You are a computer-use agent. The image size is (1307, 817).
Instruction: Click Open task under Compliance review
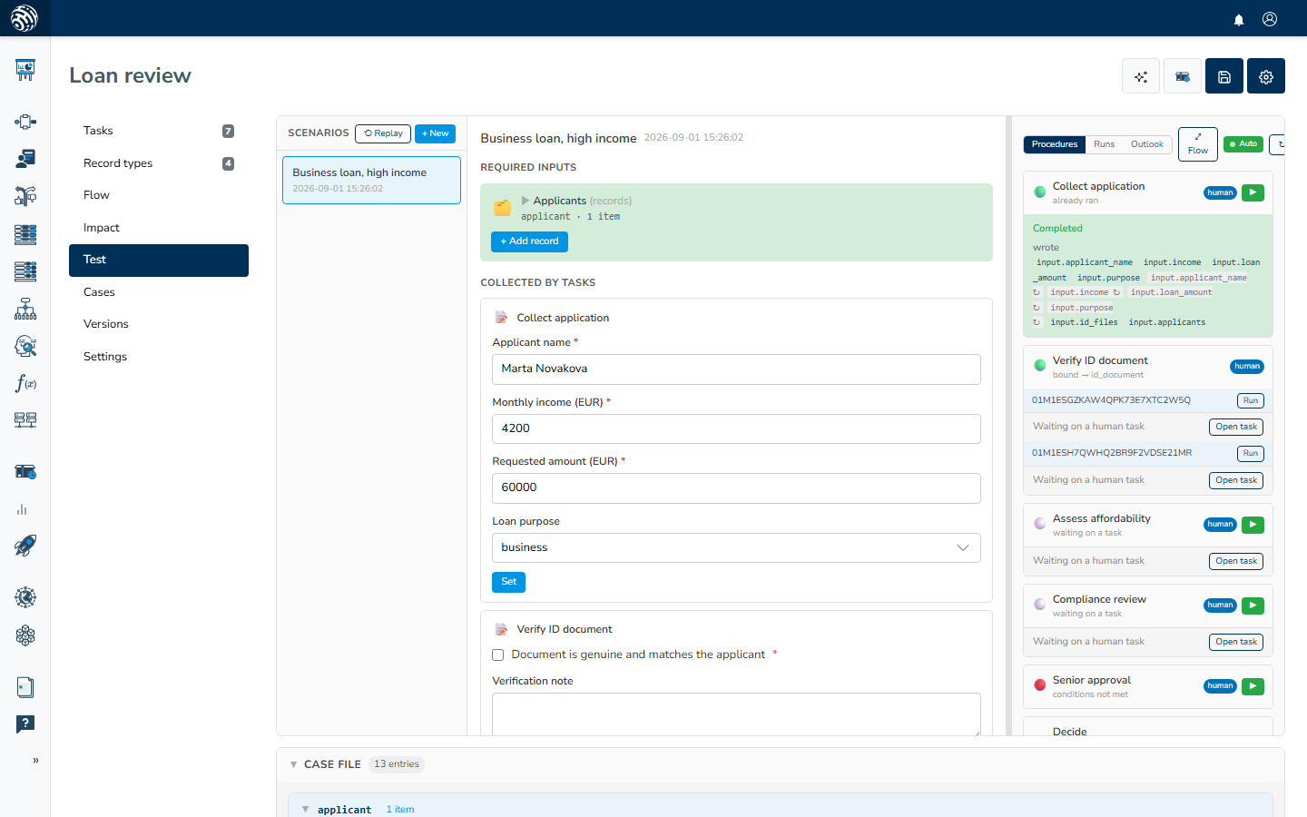click(x=1236, y=642)
